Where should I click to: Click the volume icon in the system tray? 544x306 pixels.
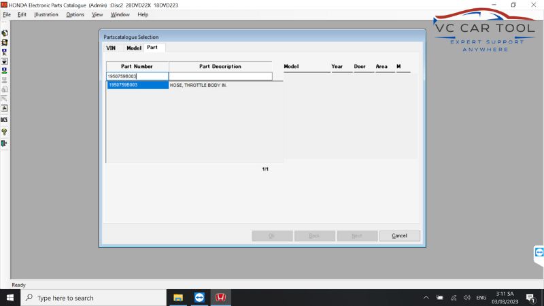(x=466, y=298)
